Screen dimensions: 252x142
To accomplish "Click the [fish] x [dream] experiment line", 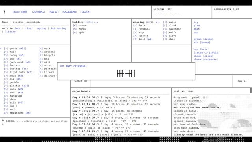I will tap(94, 108).
